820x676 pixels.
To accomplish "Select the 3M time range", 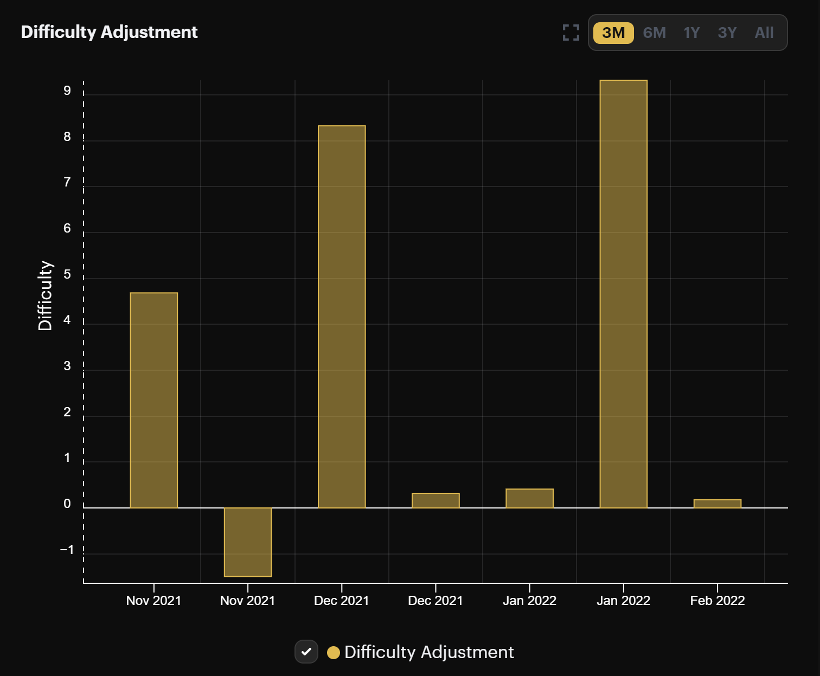I will (x=612, y=33).
